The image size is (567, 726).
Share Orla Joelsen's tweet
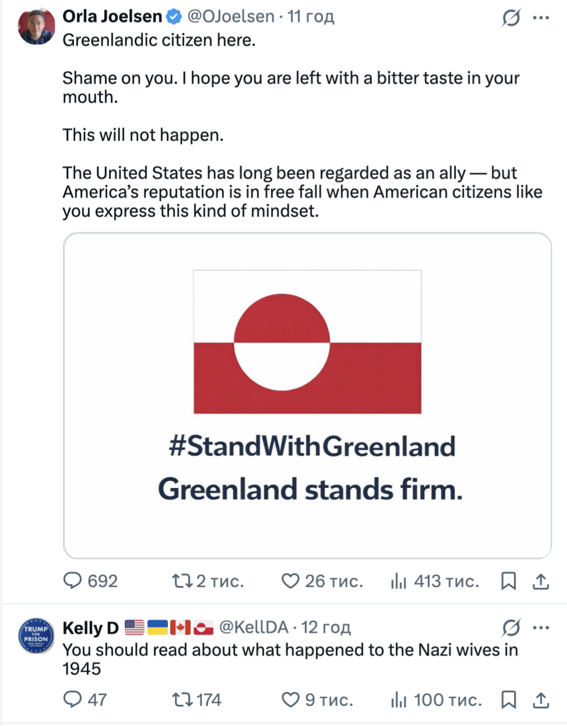(x=541, y=581)
